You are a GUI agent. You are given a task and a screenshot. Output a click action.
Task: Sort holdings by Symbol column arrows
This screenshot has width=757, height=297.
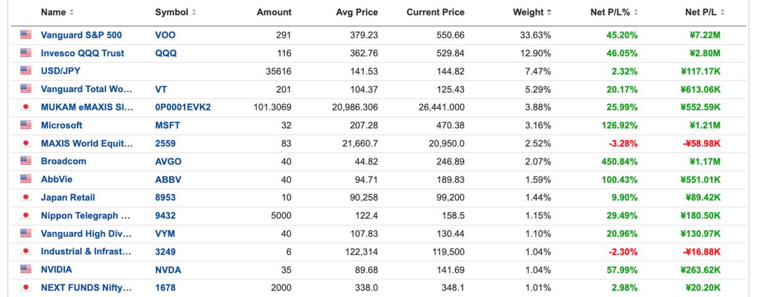point(194,13)
